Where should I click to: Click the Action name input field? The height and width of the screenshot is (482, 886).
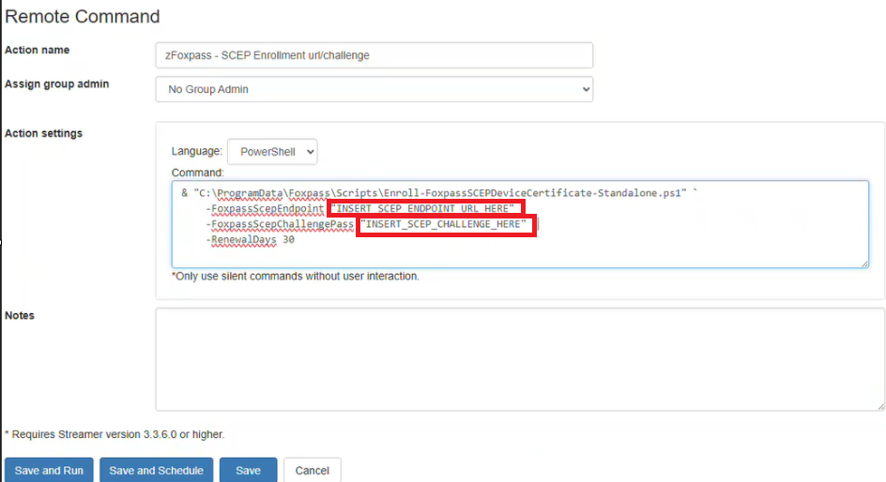(x=374, y=55)
